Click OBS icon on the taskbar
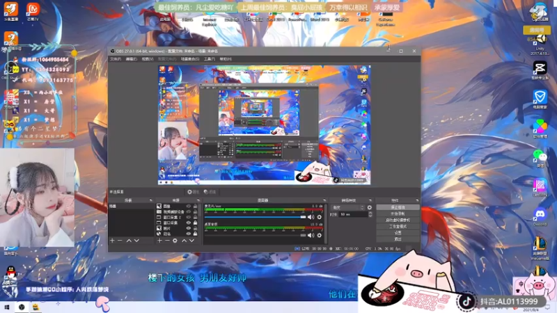This screenshot has height=313, width=557. [x=22, y=307]
